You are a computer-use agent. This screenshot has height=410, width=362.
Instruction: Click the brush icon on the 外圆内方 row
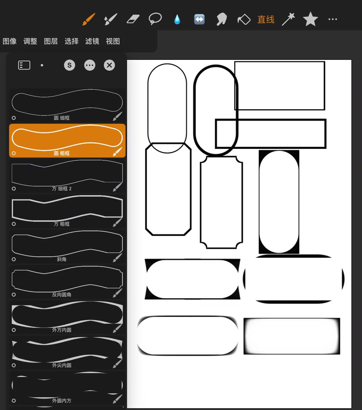point(117,399)
